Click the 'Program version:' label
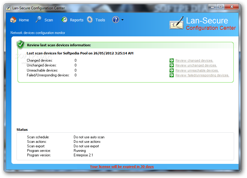Viewport: 247px width, 178px height. pyautogui.click(x=39, y=155)
